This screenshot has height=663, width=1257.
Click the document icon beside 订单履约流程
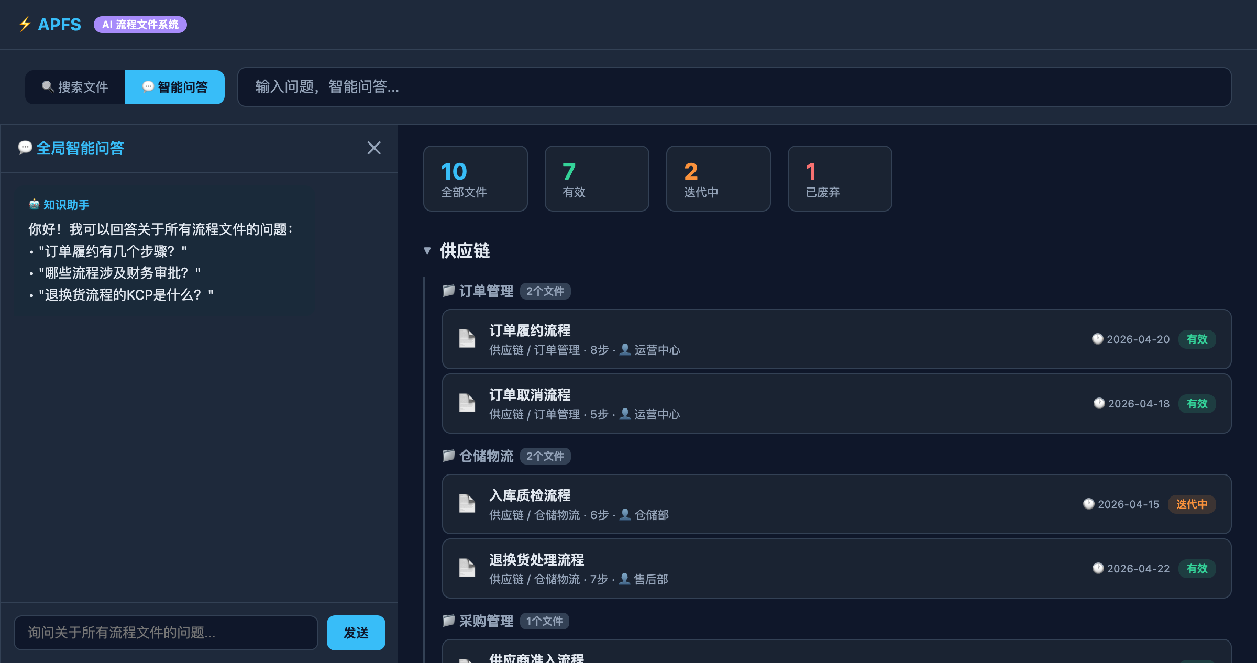pyautogui.click(x=467, y=339)
